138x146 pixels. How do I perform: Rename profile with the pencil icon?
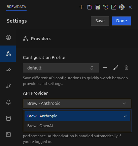click(116, 68)
